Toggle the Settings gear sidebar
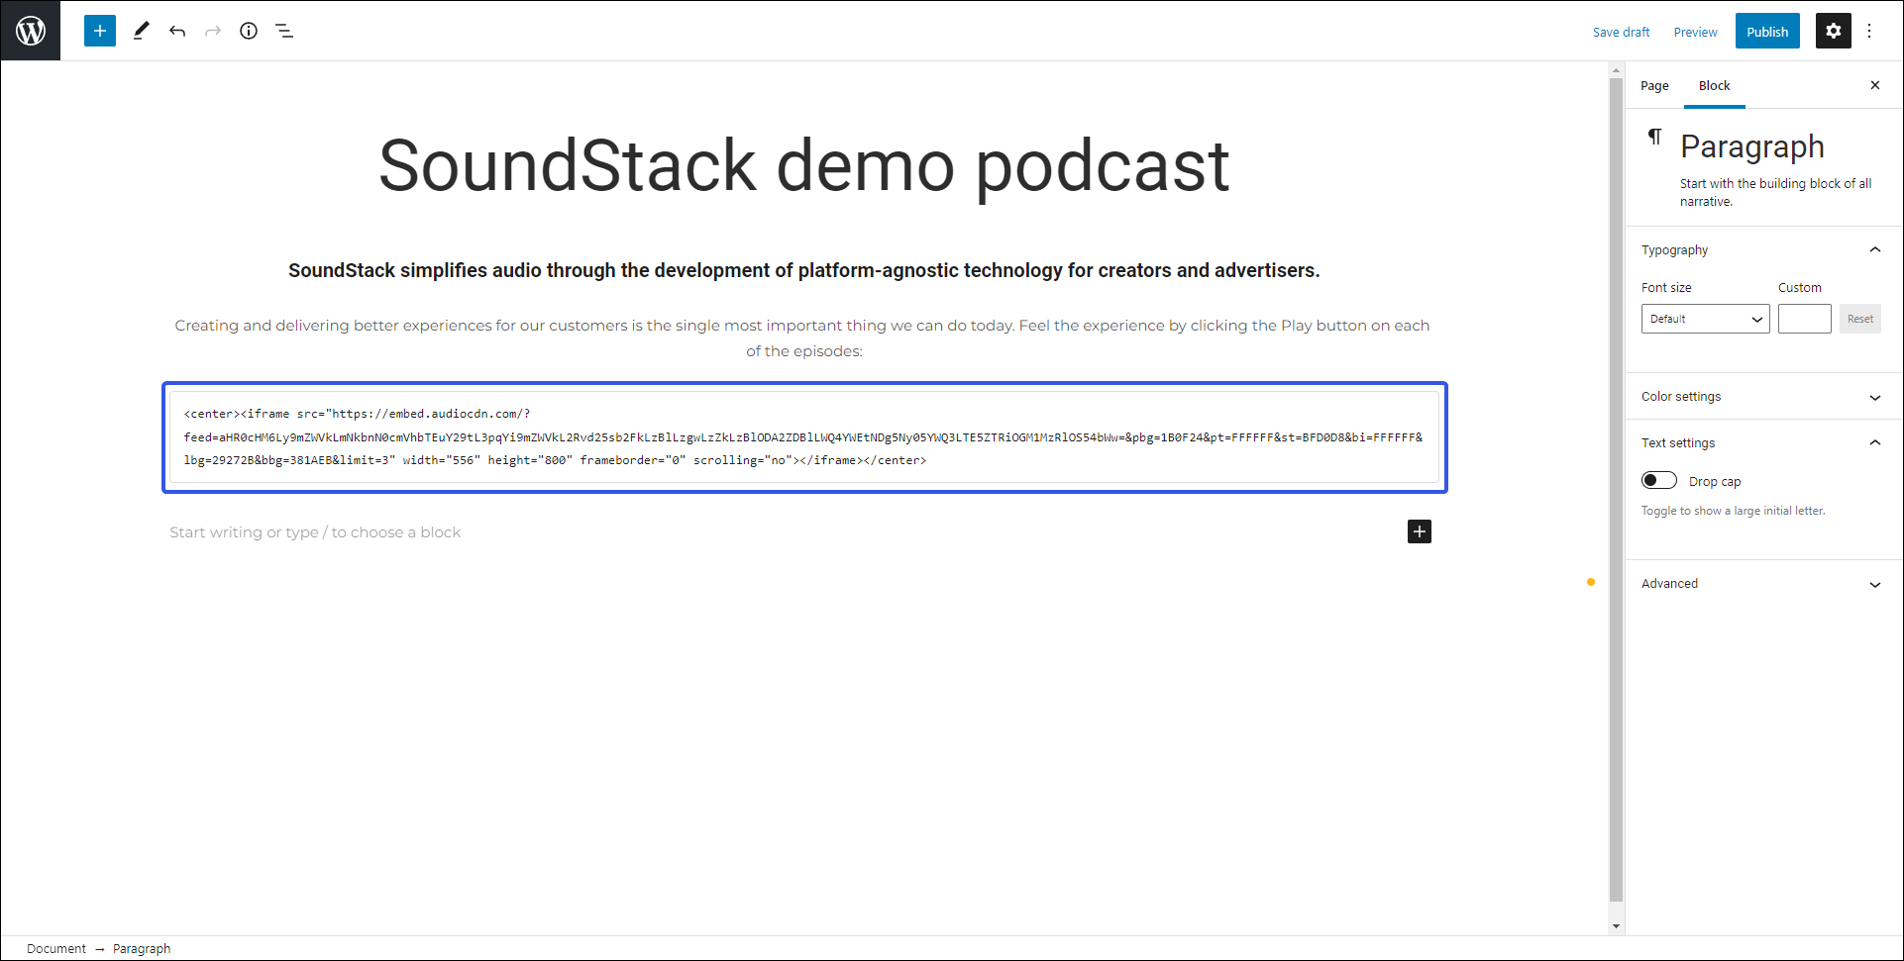 point(1833,31)
